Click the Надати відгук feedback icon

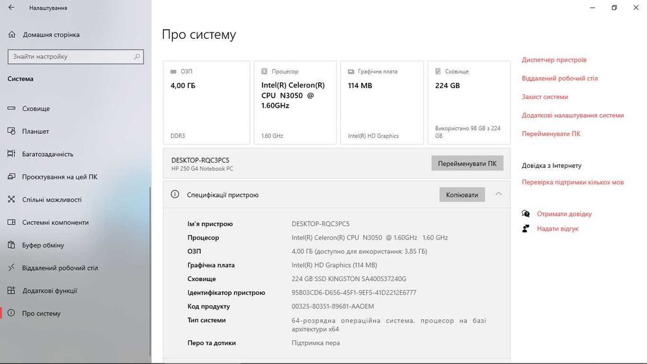pos(525,229)
